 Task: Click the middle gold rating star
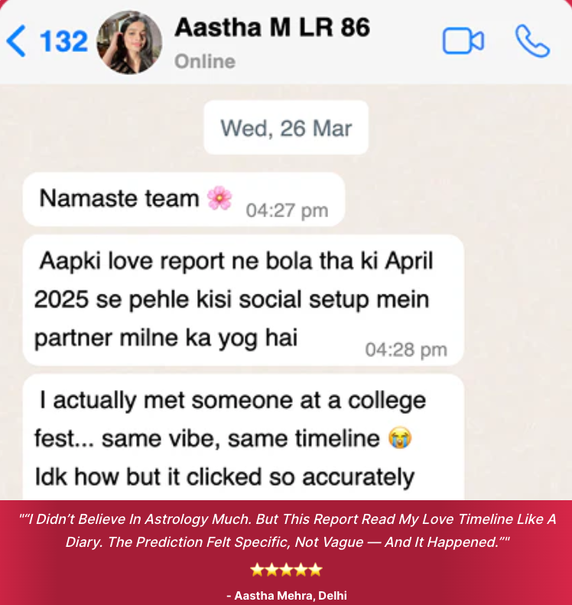click(x=286, y=570)
